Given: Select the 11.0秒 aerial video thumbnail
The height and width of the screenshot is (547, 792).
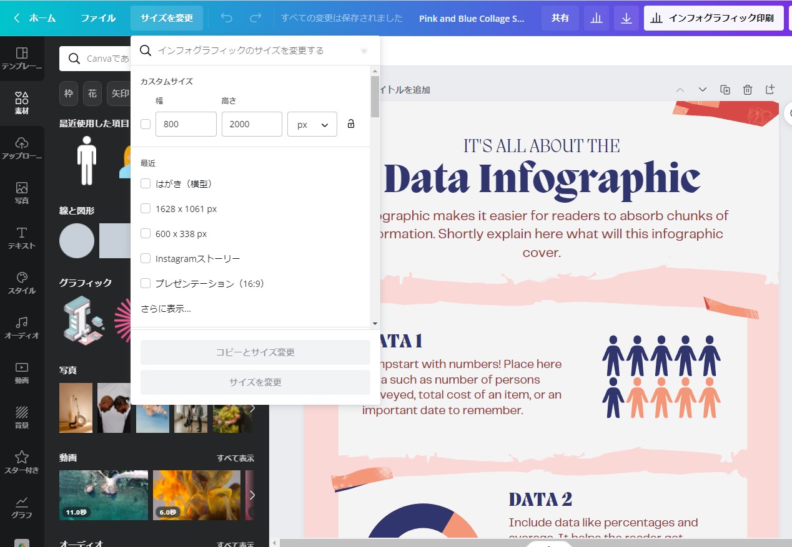Looking at the screenshot, I should tap(104, 495).
